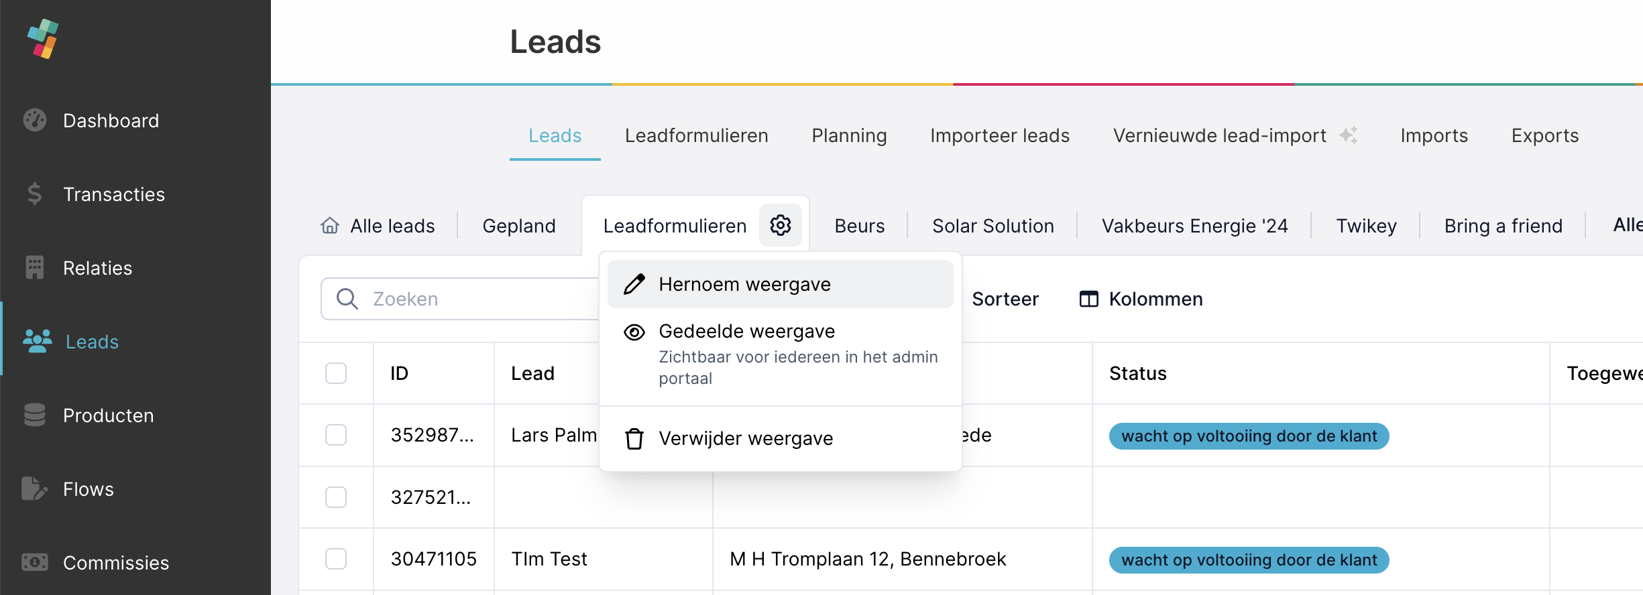Check the row checkbox for Lars Palm
This screenshot has height=595, width=1643.
tap(336, 435)
